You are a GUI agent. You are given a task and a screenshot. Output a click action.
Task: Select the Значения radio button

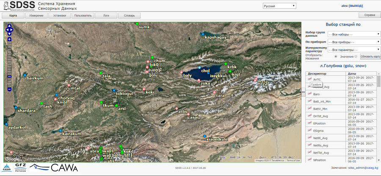click(336, 56)
